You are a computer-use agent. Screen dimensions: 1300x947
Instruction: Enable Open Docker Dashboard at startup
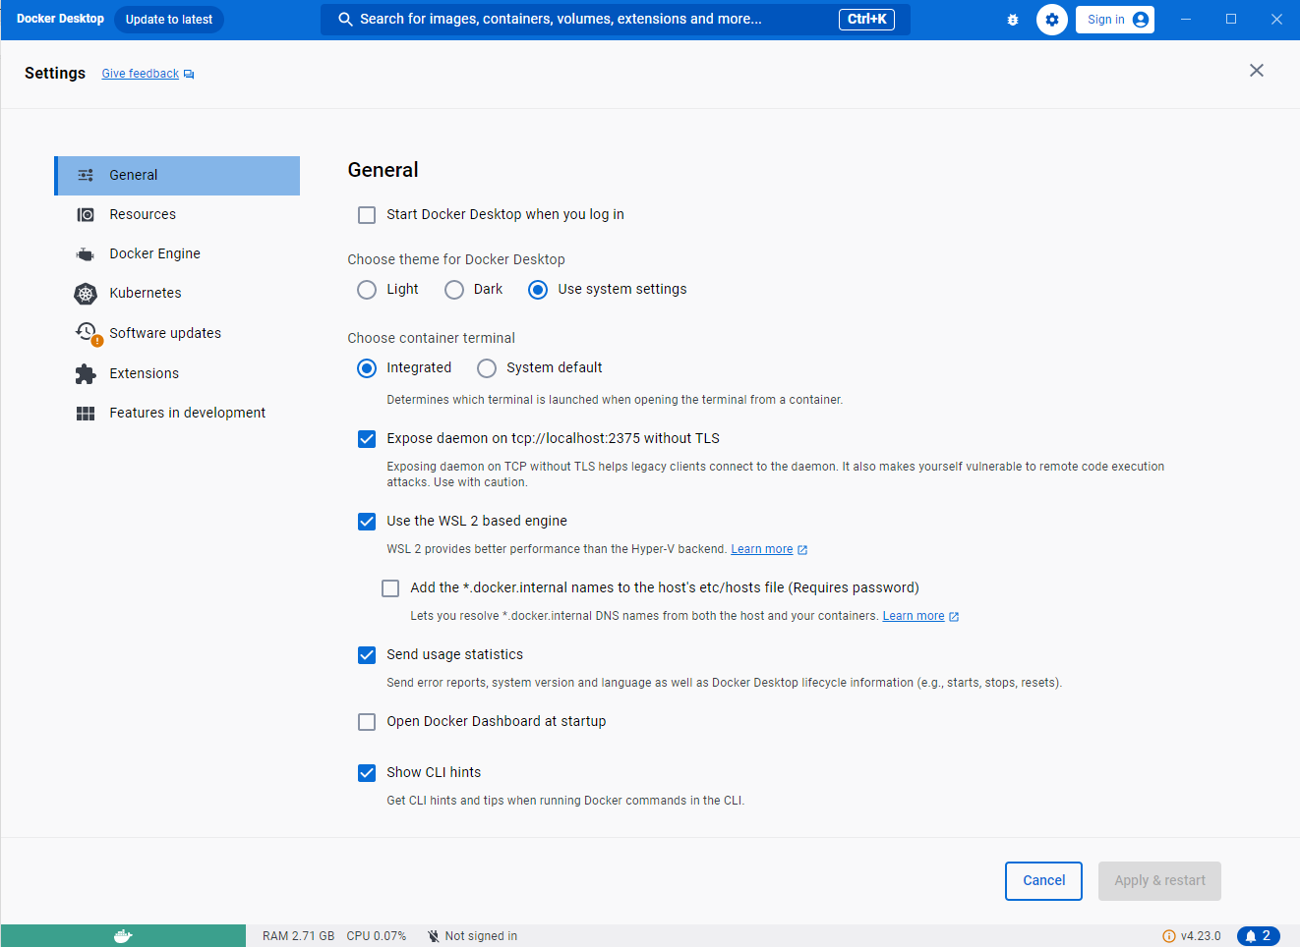[367, 722]
